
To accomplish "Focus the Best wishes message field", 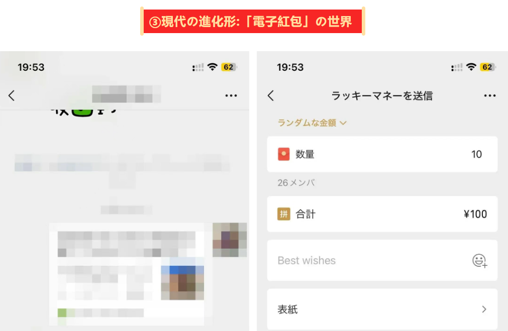I will point(382,260).
